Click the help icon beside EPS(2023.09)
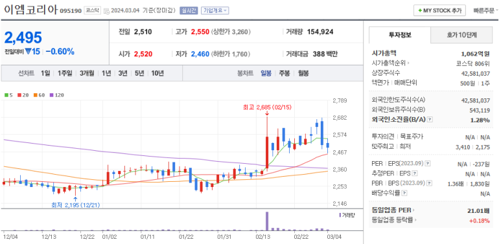Image resolution: width=501 pixels, height=244 pixels. pos(428,164)
